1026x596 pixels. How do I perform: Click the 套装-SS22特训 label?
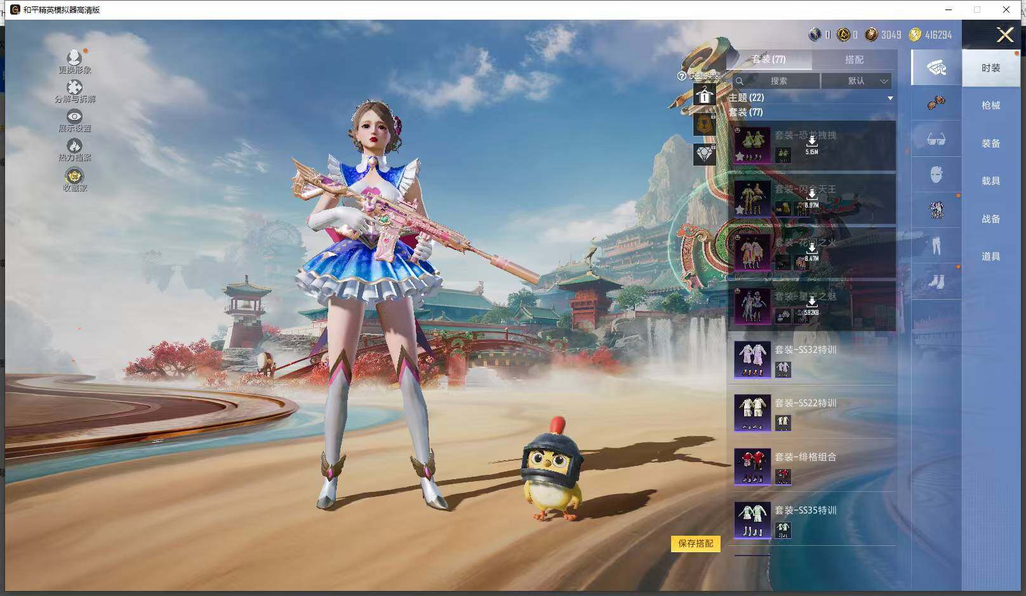(805, 403)
